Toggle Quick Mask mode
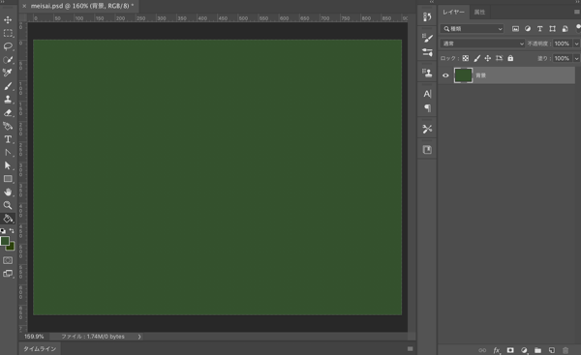Viewport: 581px width, 355px height. pyautogui.click(x=8, y=260)
